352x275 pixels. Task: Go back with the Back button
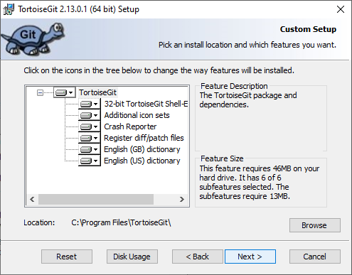click(x=198, y=257)
